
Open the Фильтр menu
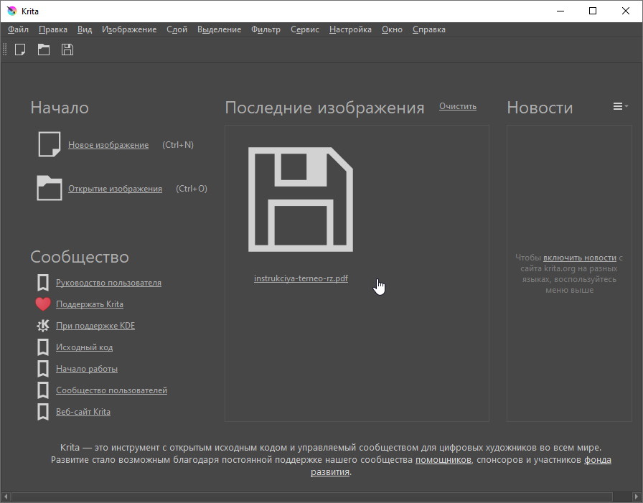click(266, 29)
